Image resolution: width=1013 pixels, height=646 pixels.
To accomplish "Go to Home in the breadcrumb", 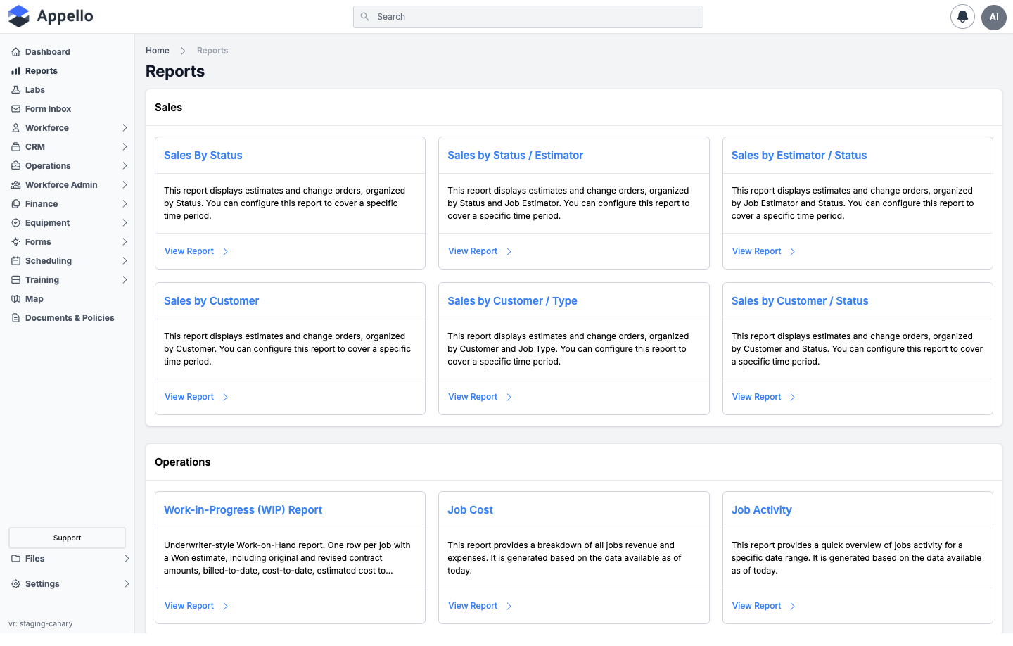I will coord(158,51).
